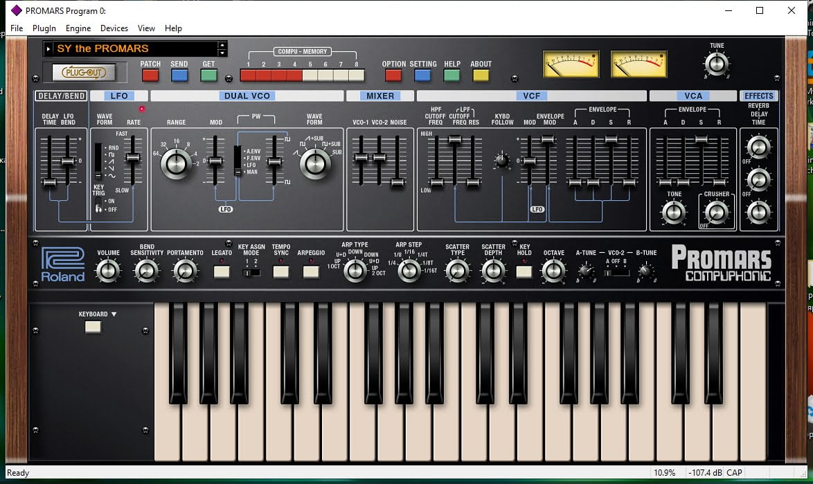Click the Roland logo

[x=63, y=265]
